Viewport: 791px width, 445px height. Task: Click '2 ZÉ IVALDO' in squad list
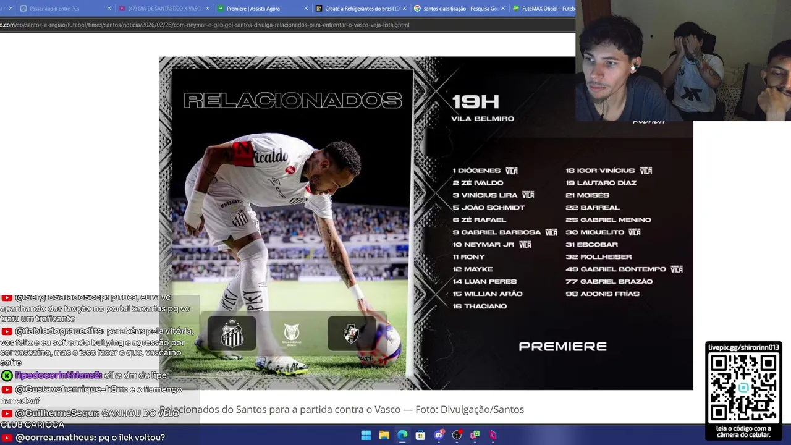(x=478, y=183)
